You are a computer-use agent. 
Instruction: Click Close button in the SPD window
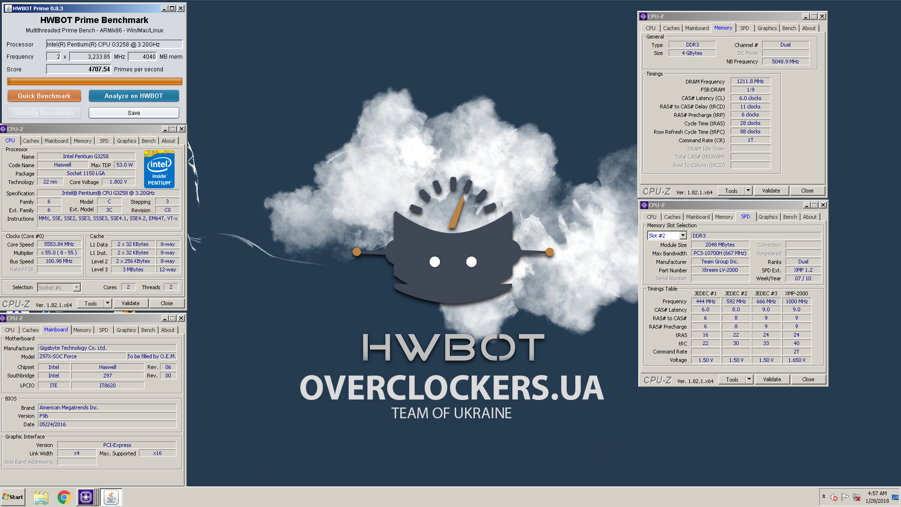point(808,379)
